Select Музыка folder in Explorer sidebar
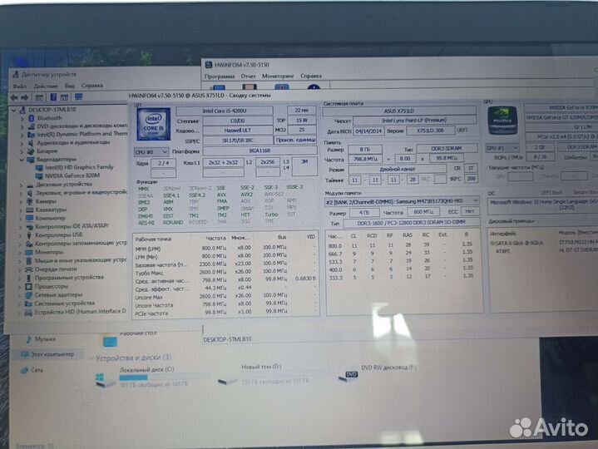This screenshot has width=598, height=449. pos(45,339)
